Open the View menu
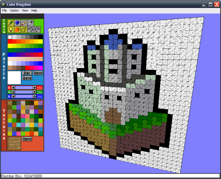This screenshot has width=221, height=179. (x=25, y=10)
